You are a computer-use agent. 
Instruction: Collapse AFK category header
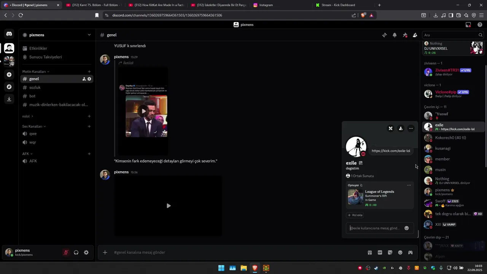pos(27,154)
